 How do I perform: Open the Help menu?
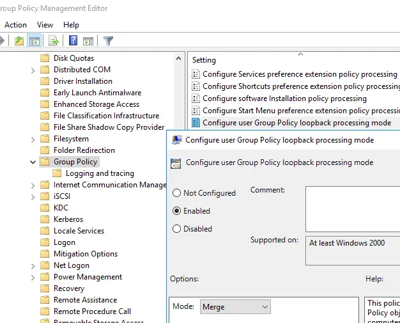point(71,25)
